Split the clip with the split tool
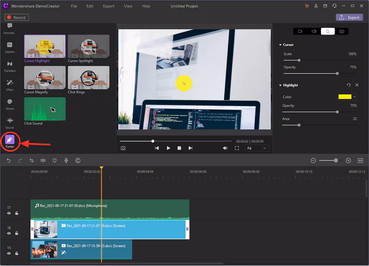This screenshot has height=266, width=369. click(43, 161)
